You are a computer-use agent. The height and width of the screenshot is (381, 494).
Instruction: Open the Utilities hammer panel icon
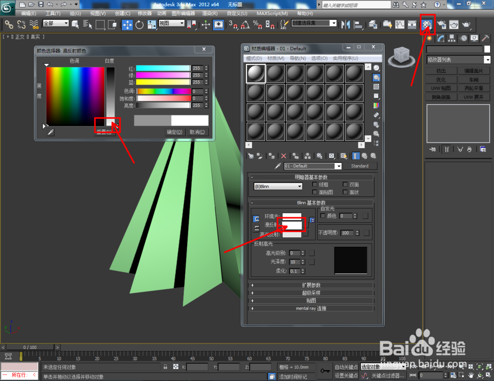point(485,39)
